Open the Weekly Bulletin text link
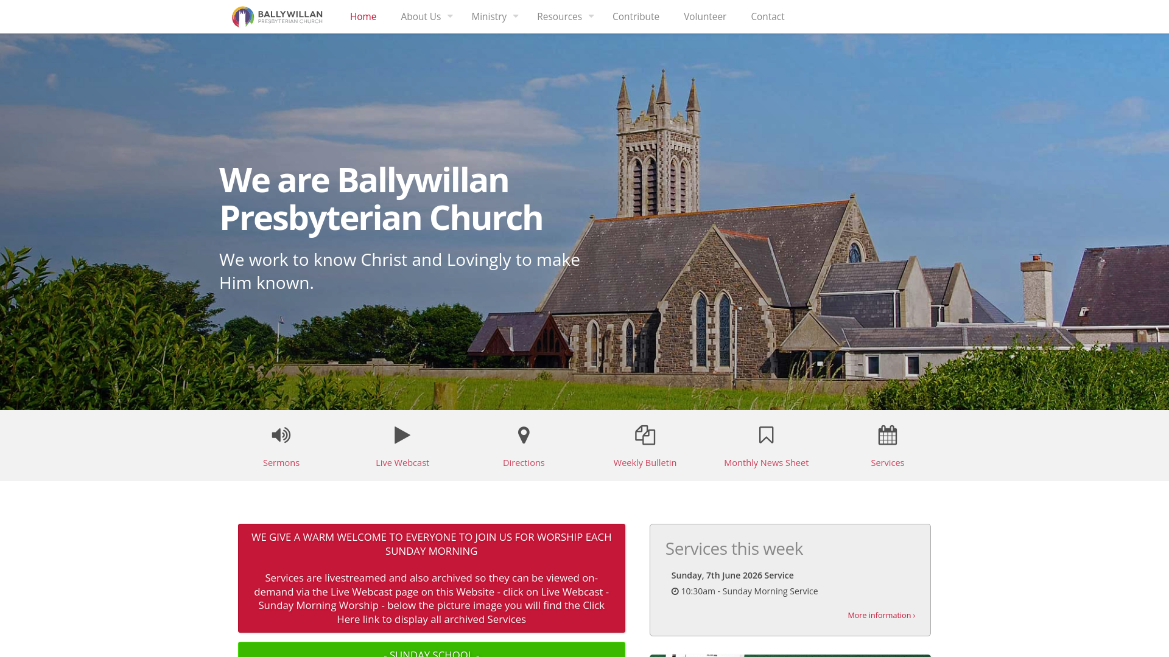Image resolution: width=1169 pixels, height=657 pixels. [645, 463]
